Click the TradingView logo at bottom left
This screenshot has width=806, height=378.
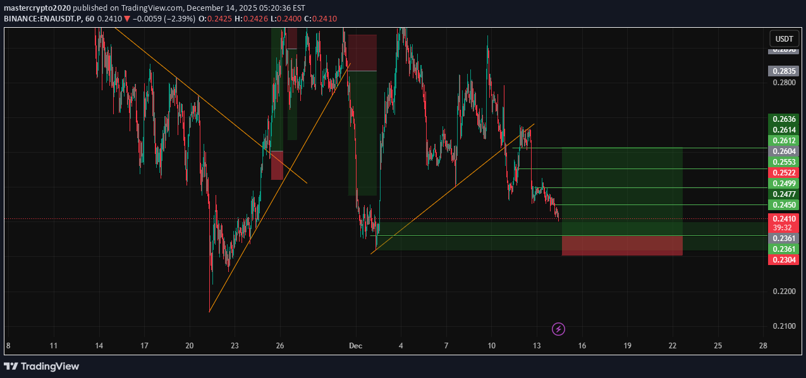(41, 366)
